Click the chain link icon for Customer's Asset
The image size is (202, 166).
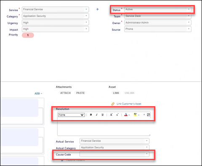click(x=113, y=104)
